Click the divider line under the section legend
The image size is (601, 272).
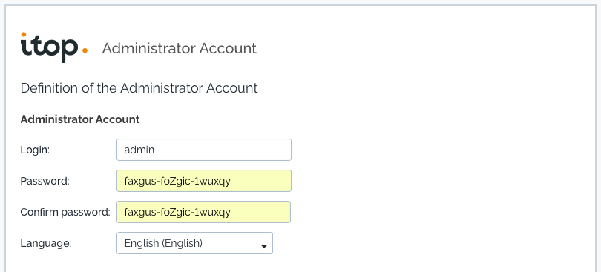[300, 133]
